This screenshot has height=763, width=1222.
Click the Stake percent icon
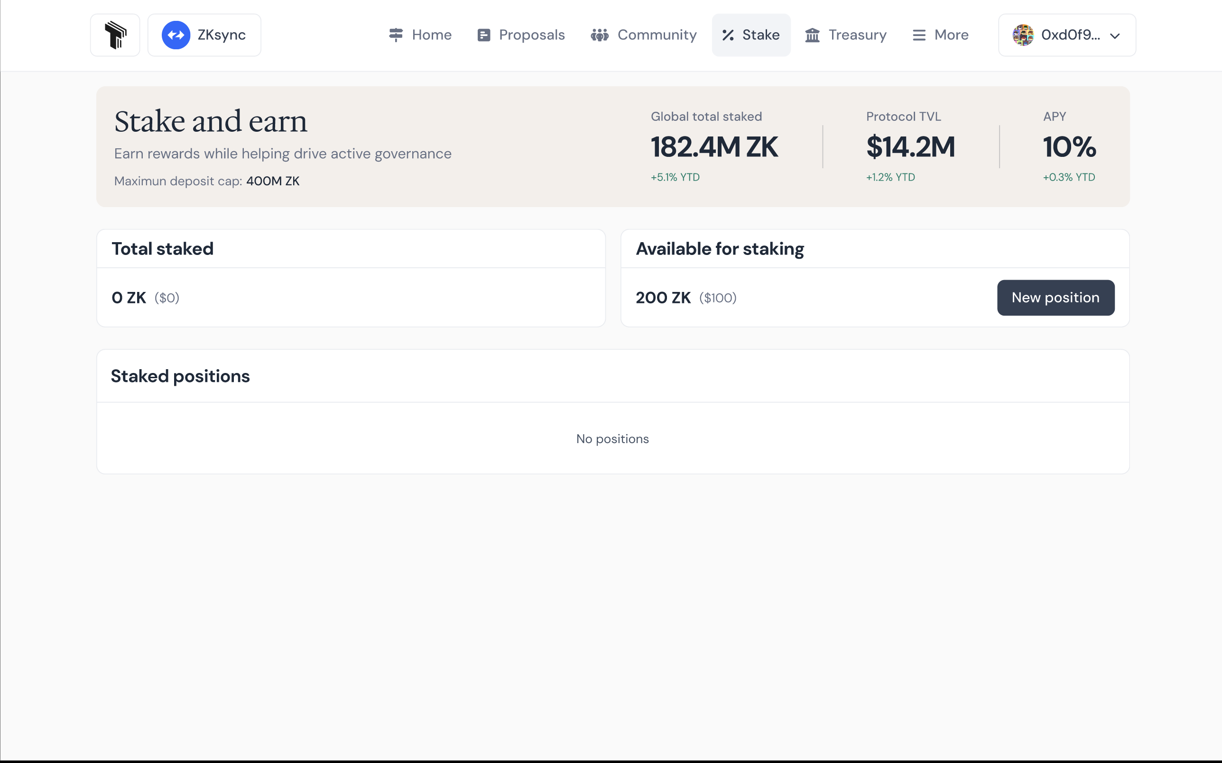(x=728, y=35)
